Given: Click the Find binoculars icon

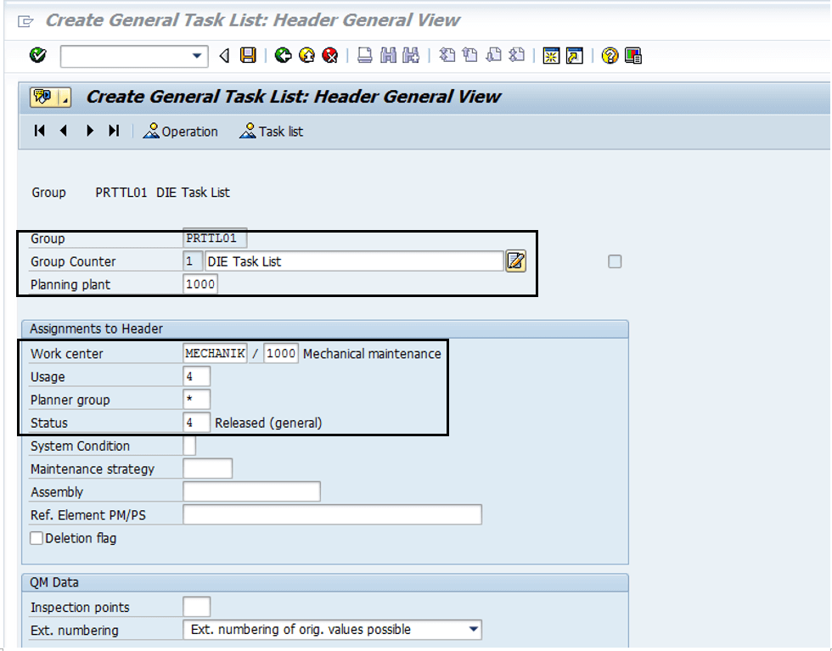Looking at the screenshot, I should [389, 55].
